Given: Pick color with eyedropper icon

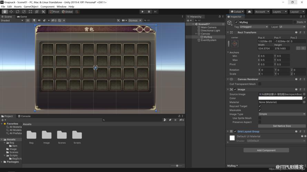Looking at the screenshot, I should [x=304, y=98].
